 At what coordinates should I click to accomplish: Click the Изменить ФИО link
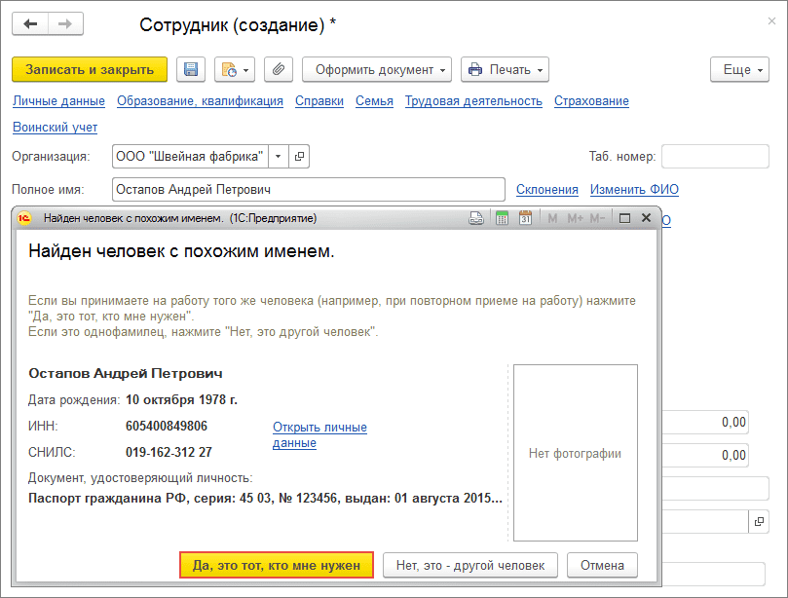click(x=634, y=190)
